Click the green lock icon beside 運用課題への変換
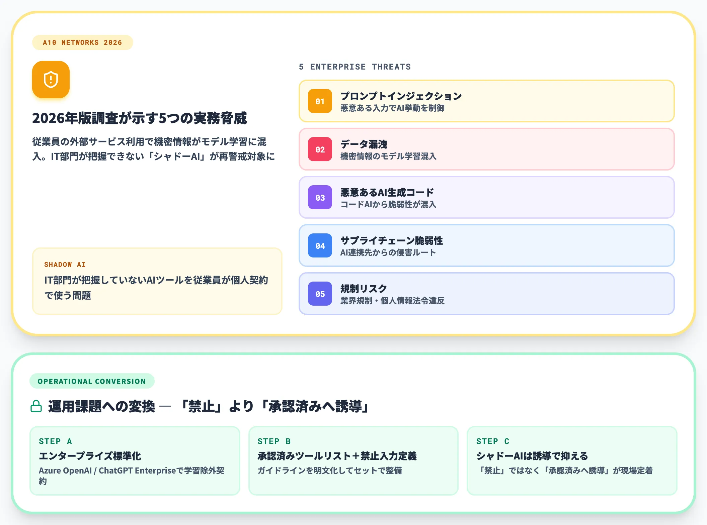 36,406
